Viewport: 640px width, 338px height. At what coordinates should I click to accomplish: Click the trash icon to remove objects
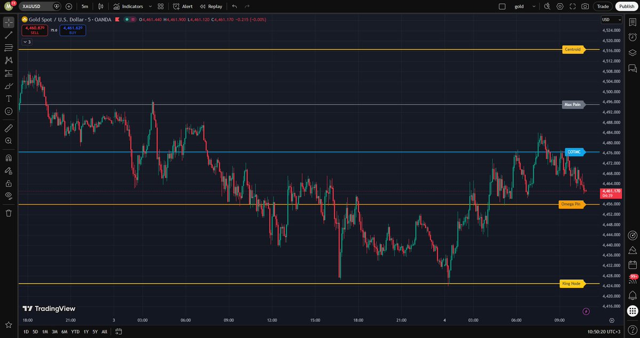9,213
